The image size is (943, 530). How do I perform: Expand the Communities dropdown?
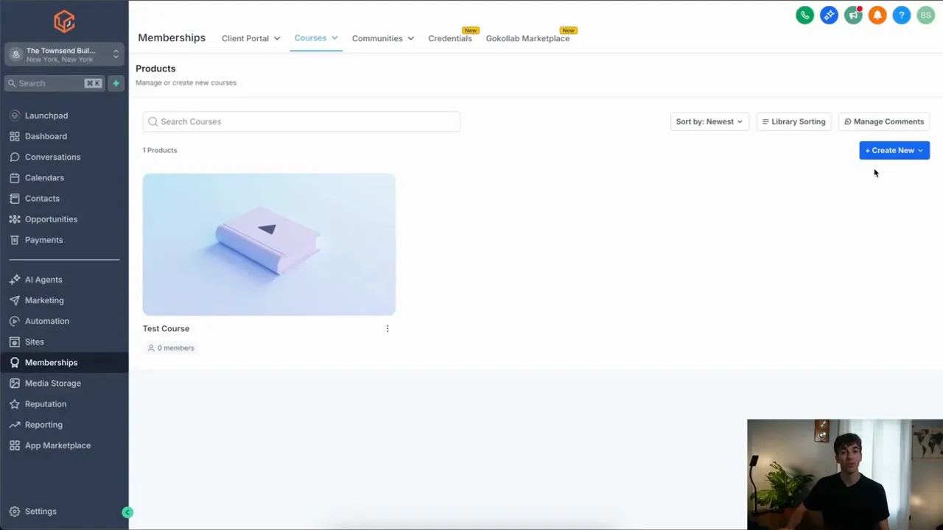pos(383,38)
